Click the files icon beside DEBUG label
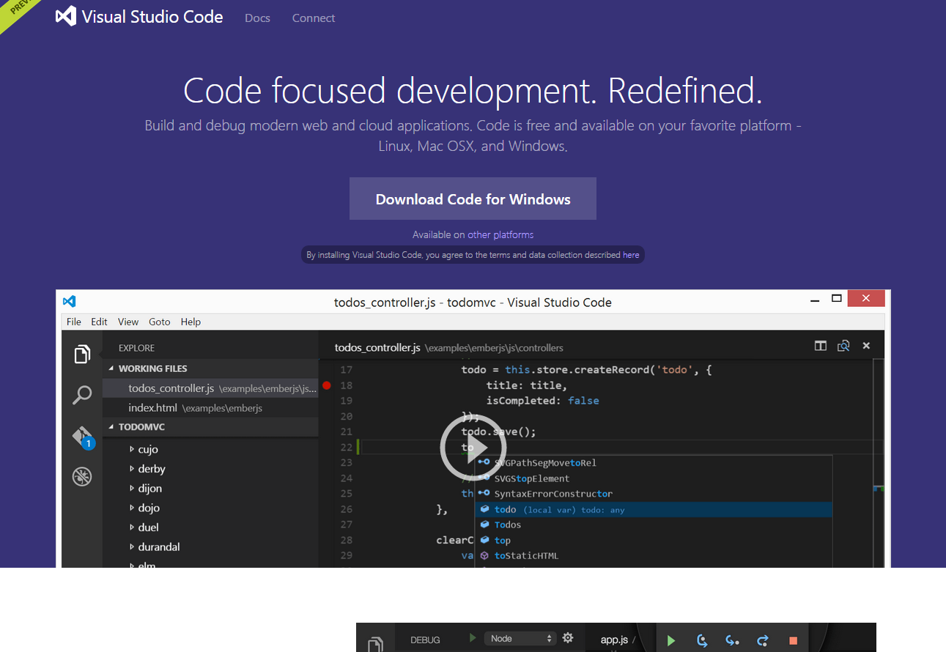Image resolution: width=946 pixels, height=652 pixels. click(375, 644)
